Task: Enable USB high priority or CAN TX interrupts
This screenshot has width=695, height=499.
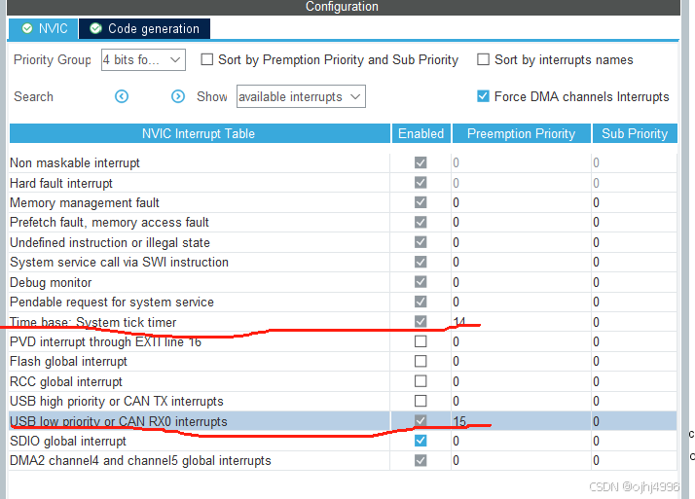Action: (x=421, y=401)
